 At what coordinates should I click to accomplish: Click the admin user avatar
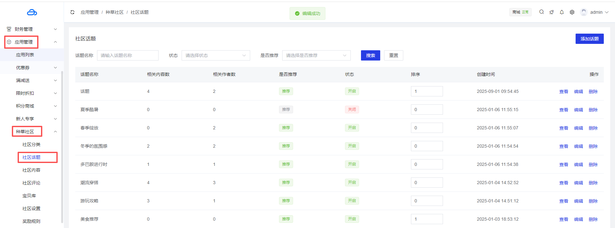[584, 12]
